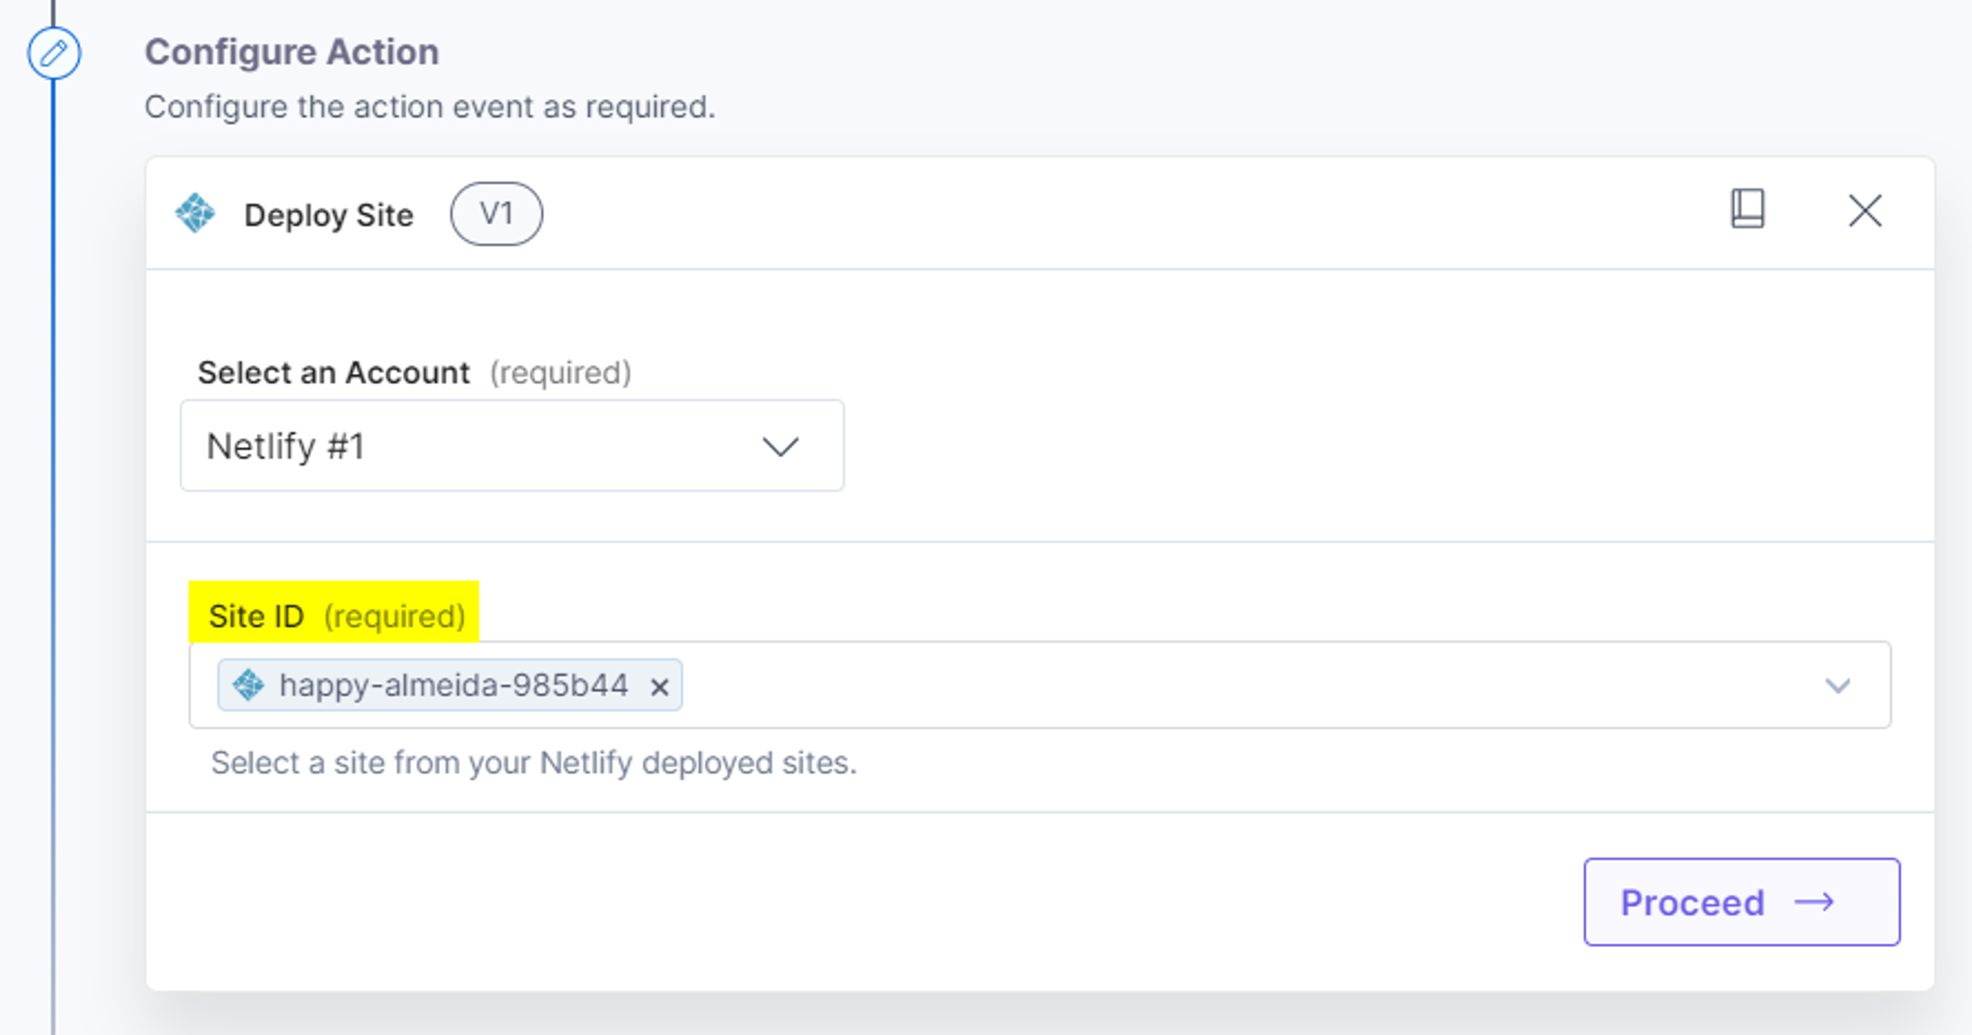Close the Deploy Site panel

[1865, 211]
